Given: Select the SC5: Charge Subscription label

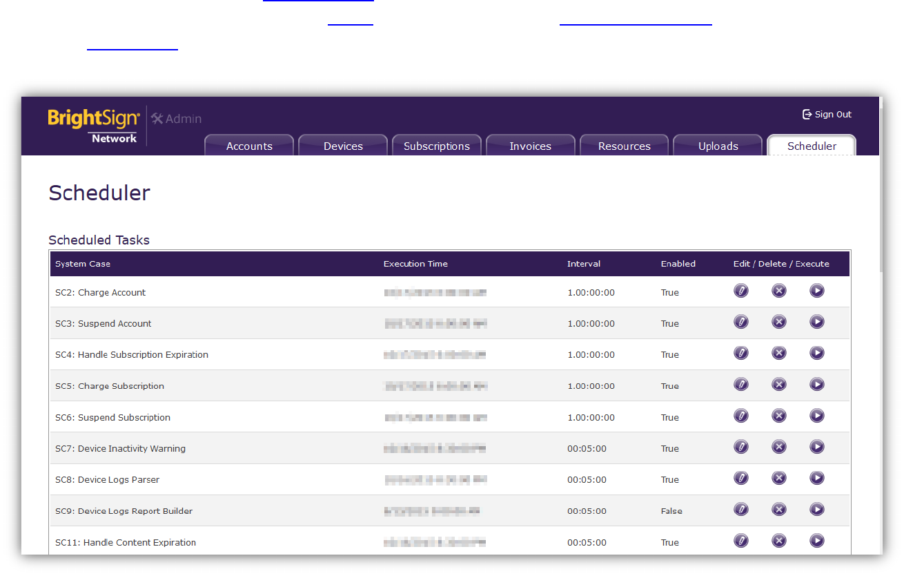Looking at the screenshot, I should point(110,386).
